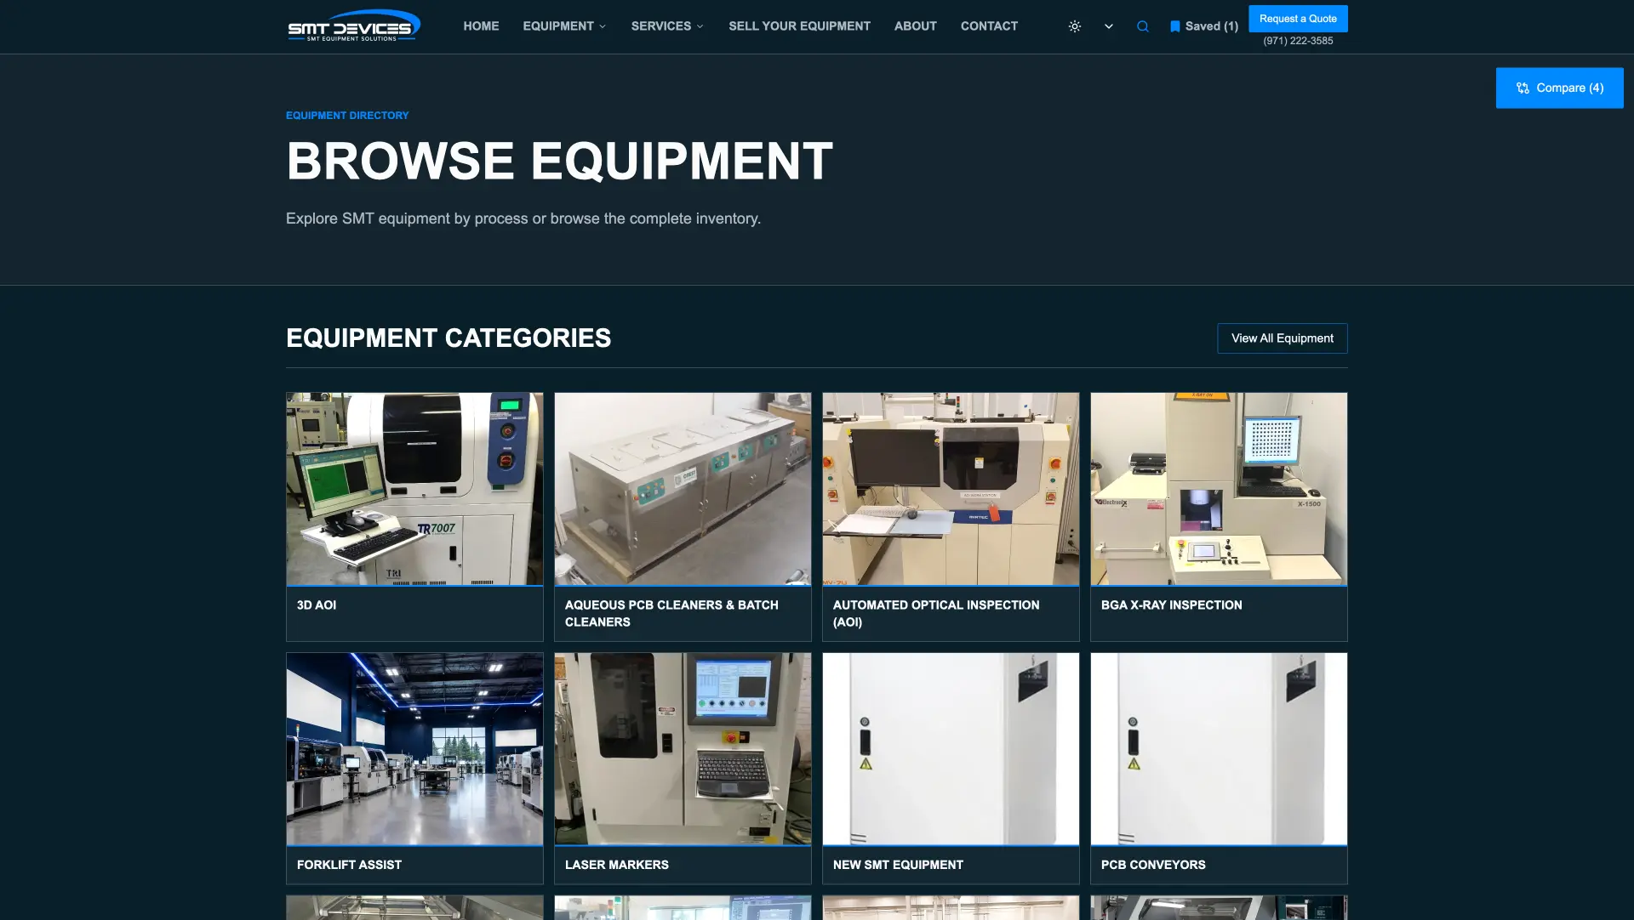This screenshot has height=920, width=1634.
Task: Click the Aqueous PCB Cleaners & Batch Cleaners label
Action: click(x=671, y=614)
